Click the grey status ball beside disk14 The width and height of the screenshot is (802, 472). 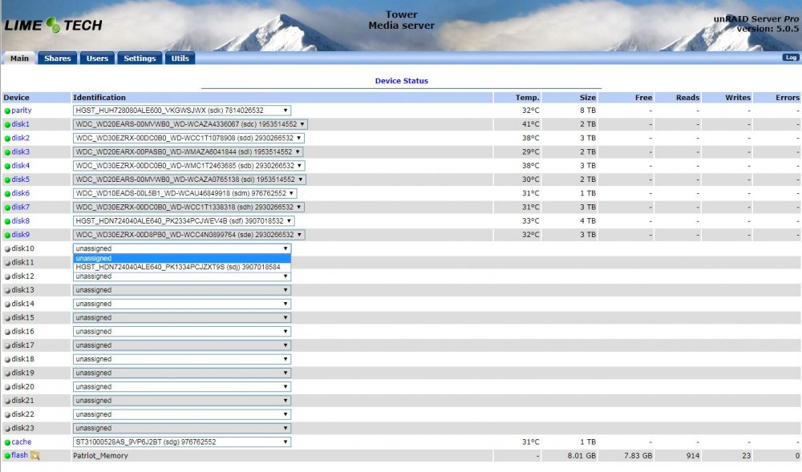point(7,305)
